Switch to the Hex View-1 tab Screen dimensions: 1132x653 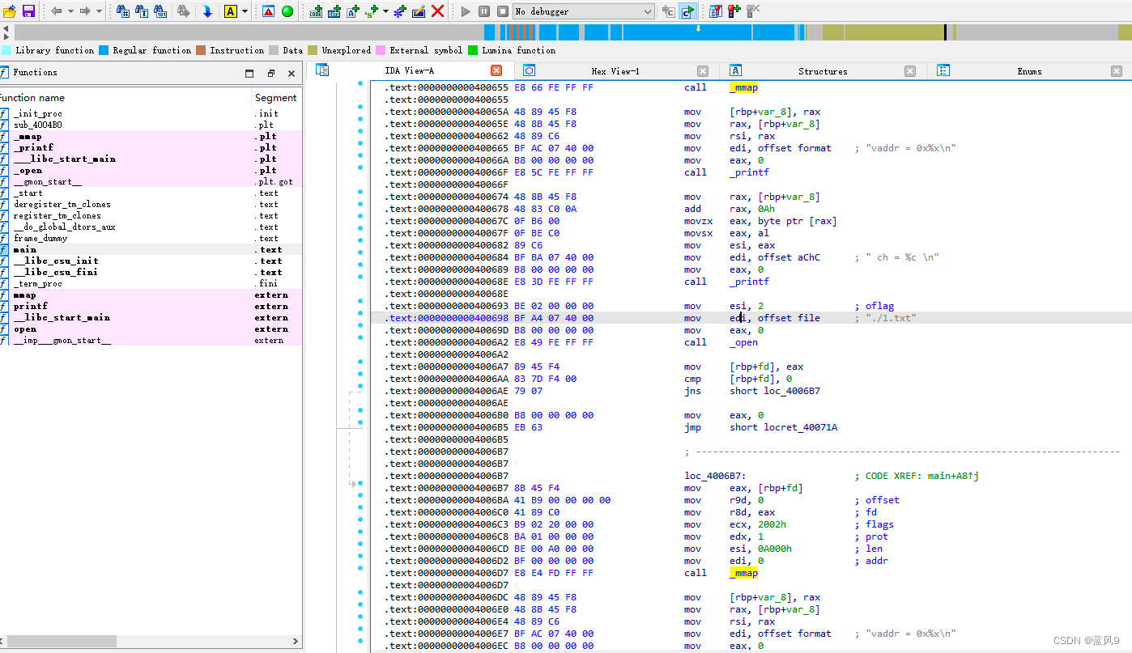coord(615,71)
